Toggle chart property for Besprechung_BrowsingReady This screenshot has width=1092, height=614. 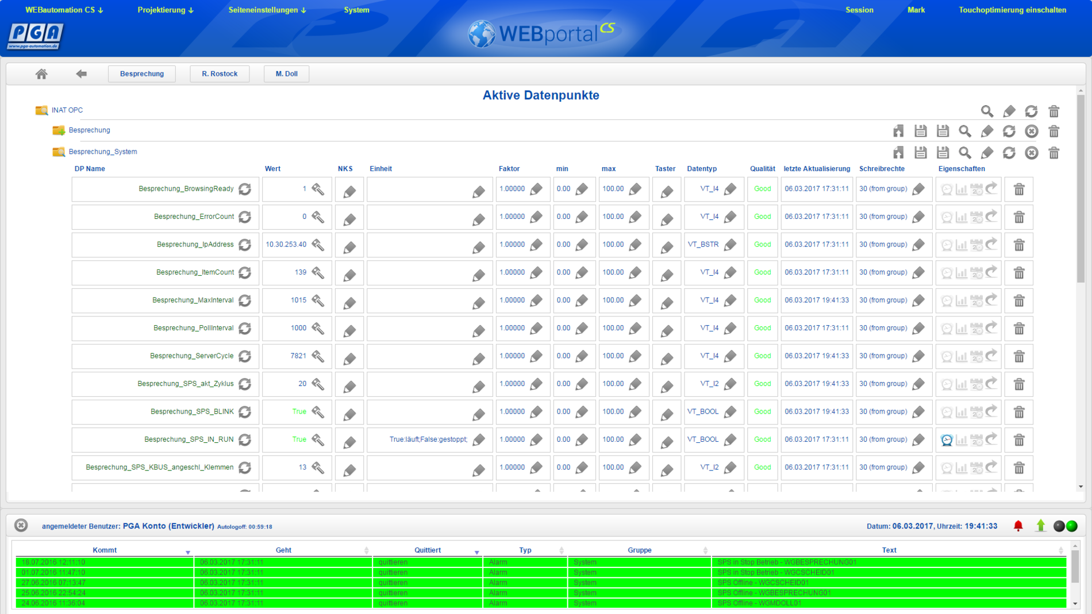click(961, 189)
